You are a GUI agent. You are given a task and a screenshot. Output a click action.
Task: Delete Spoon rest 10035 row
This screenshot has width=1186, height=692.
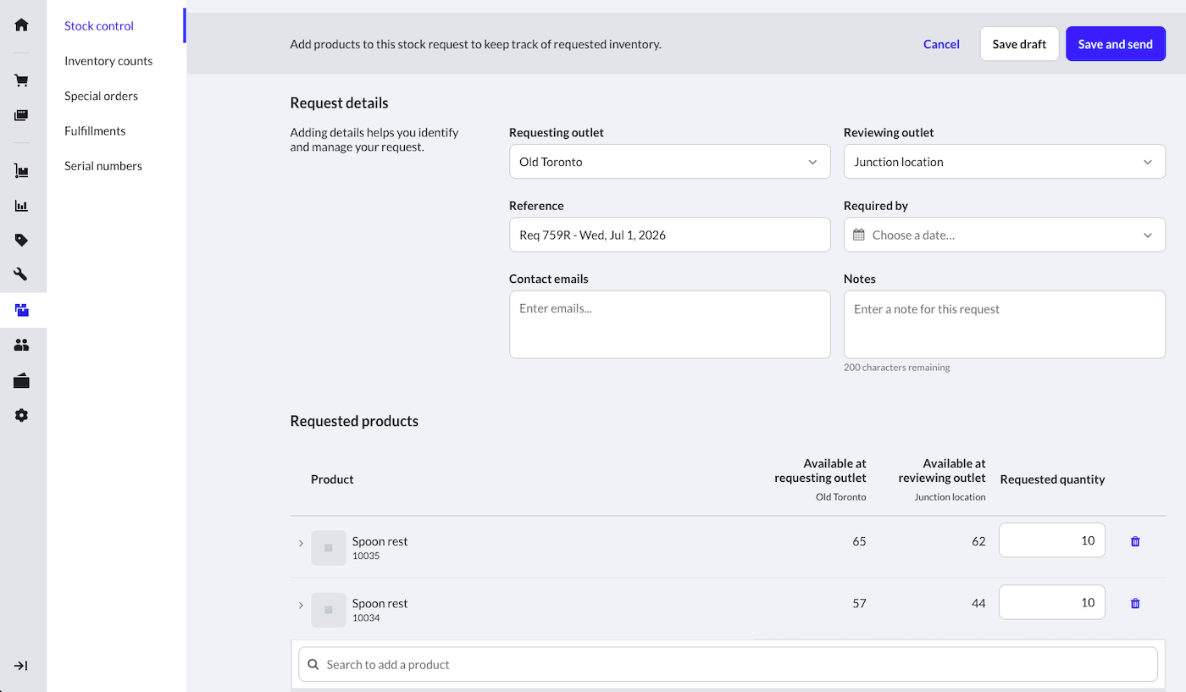click(1135, 541)
